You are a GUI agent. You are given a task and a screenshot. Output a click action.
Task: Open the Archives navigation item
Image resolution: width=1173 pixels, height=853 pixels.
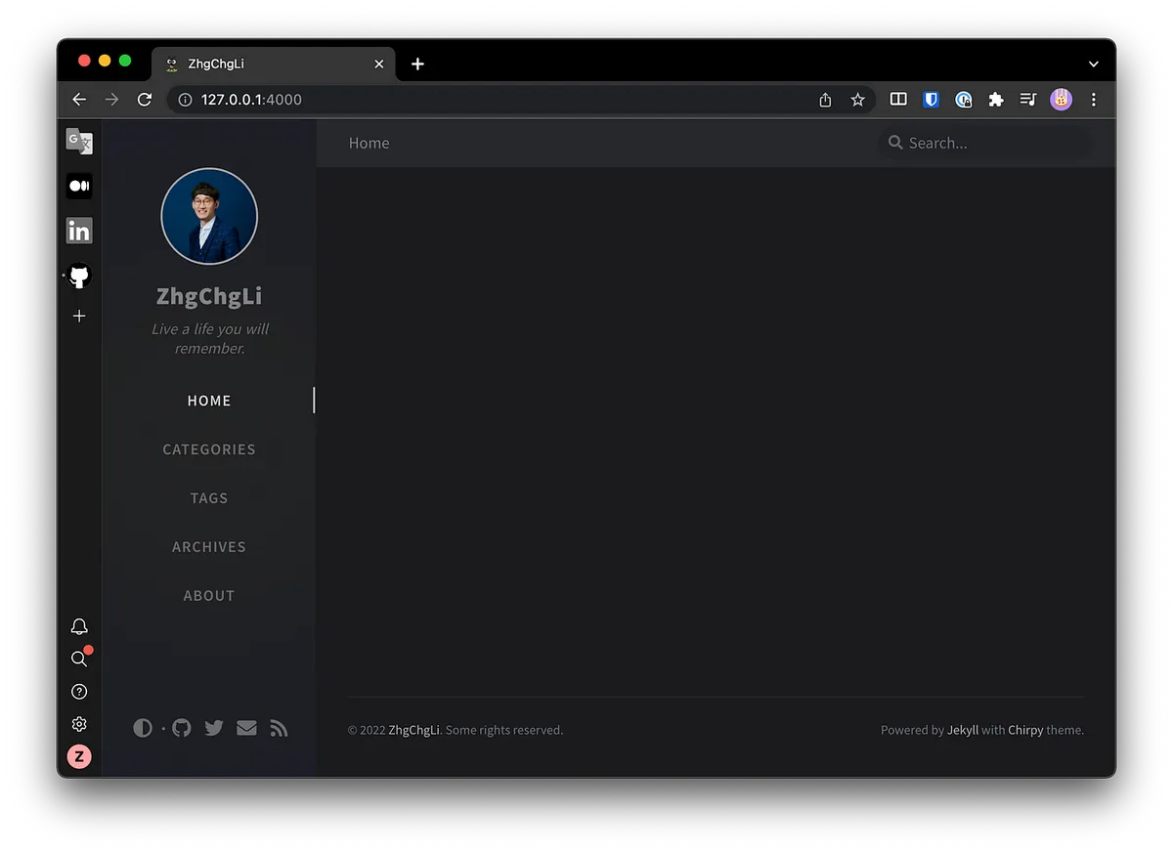(209, 547)
